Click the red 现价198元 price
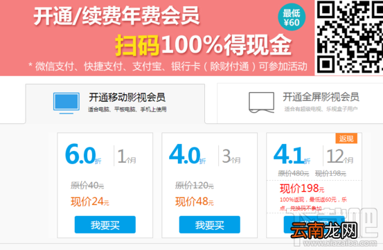 click(302, 189)
